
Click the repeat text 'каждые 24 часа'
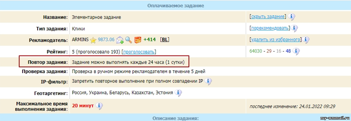pyautogui.click(x=147, y=62)
